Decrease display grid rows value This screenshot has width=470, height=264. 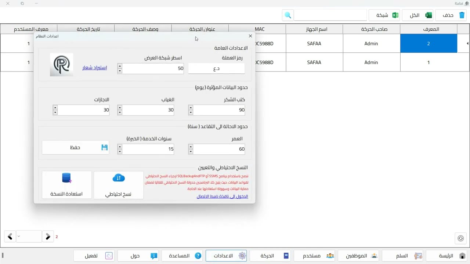coord(120,71)
